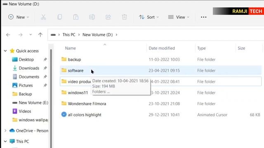The image size is (264, 148).
Task: Click the pin icon next to Documents
Action: [x=45, y=77]
